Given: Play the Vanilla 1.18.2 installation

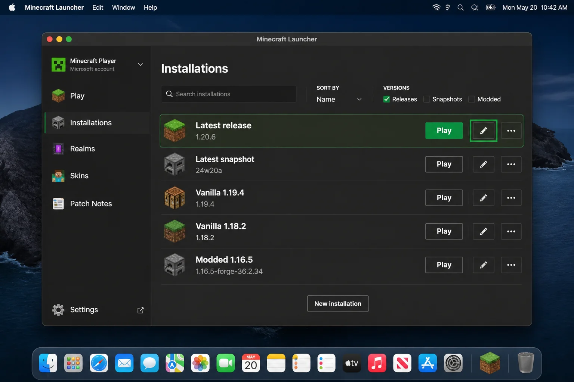Looking at the screenshot, I should (x=444, y=231).
